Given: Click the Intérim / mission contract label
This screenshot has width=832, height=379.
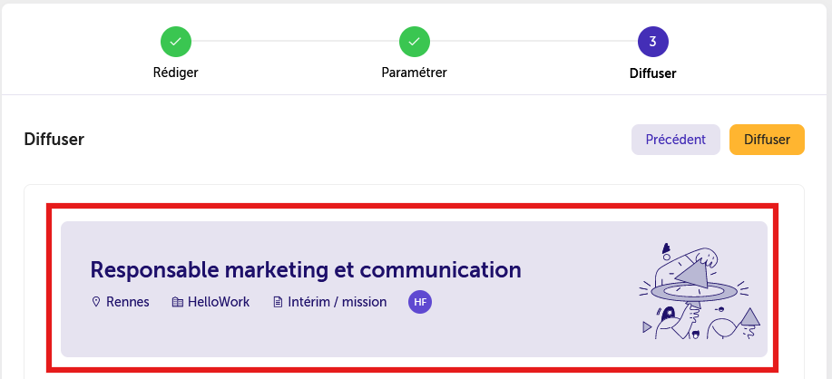Looking at the screenshot, I should pos(338,302).
